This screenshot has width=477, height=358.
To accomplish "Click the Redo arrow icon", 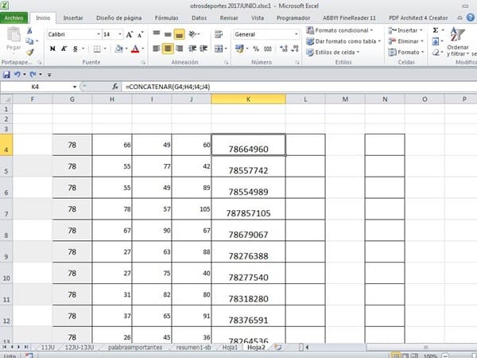I will pyautogui.click(x=33, y=74).
